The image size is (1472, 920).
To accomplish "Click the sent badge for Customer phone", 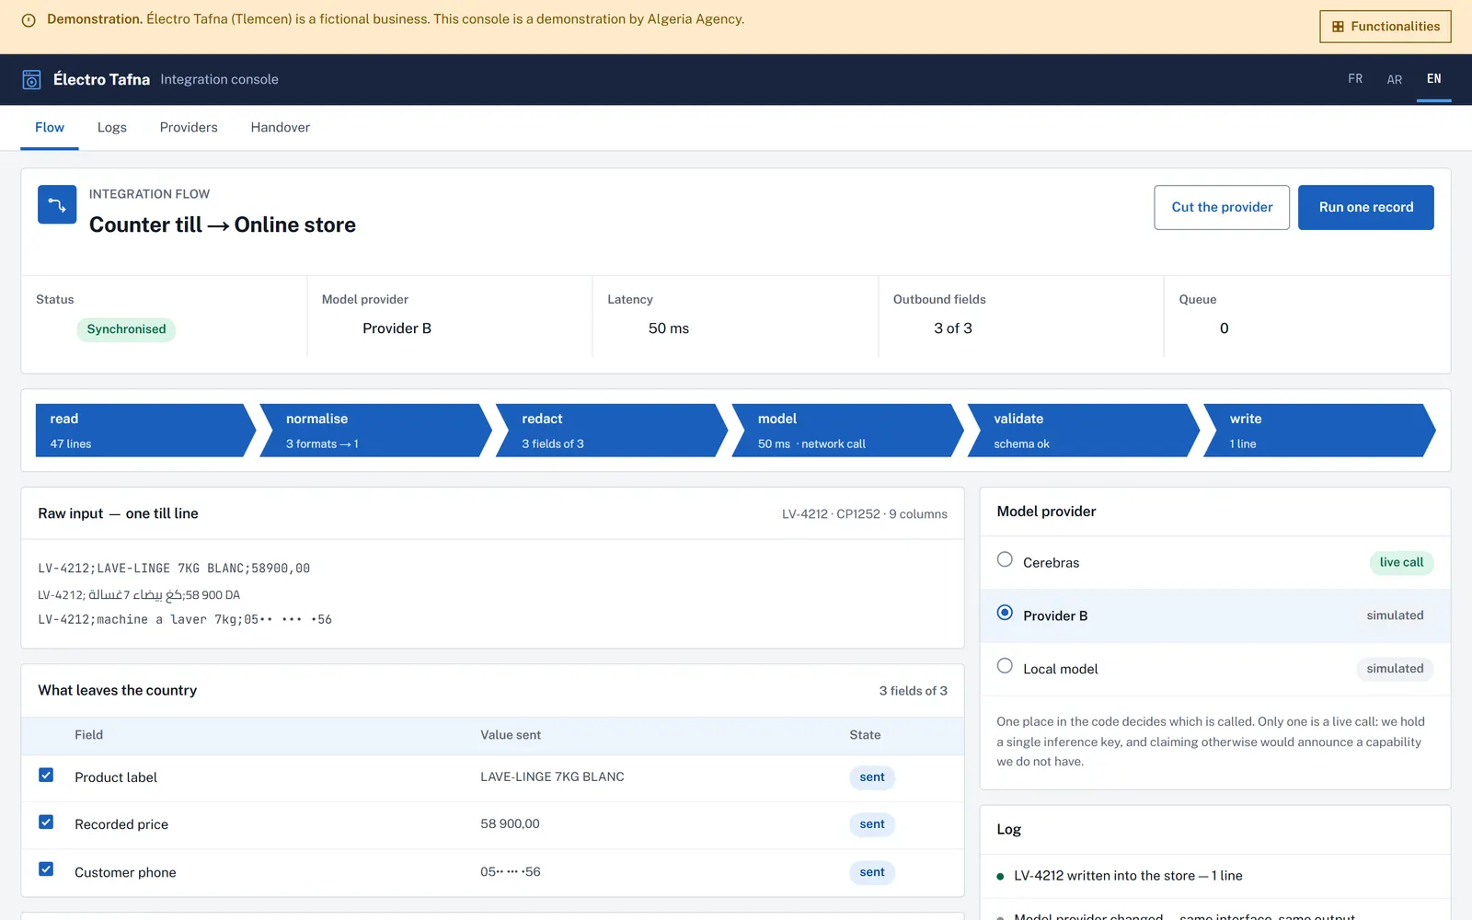I will click(x=872, y=872).
